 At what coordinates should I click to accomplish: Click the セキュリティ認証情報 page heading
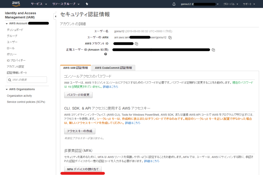(x=85, y=14)
